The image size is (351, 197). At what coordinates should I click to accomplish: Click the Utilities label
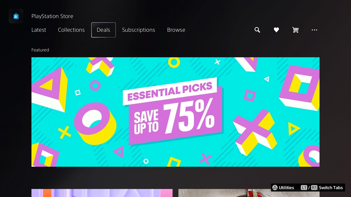point(286,188)
